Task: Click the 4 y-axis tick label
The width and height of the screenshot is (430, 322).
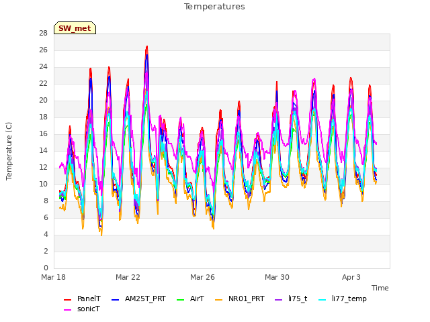Action: tap(46, 234)
